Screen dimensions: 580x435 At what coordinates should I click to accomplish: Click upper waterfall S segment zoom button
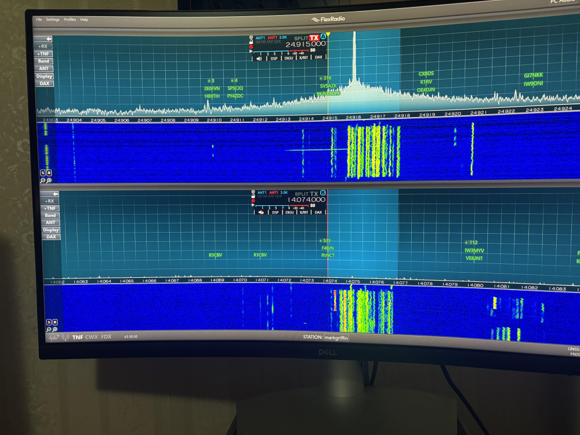(x=43, y=173)
